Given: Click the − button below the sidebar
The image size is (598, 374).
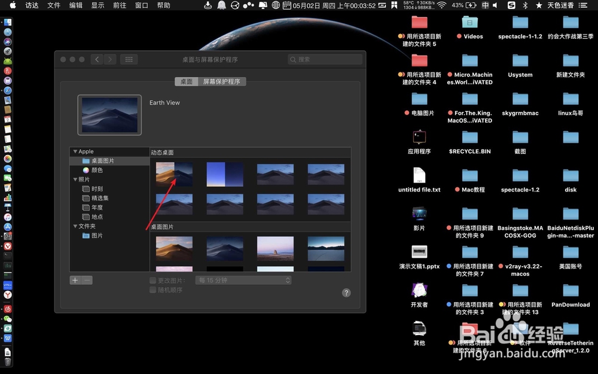Looking at the screenshot, I should click(86, 279).
